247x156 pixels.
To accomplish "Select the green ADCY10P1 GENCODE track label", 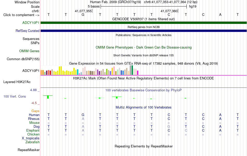I will pyautogui.click(x=31, y=23).
